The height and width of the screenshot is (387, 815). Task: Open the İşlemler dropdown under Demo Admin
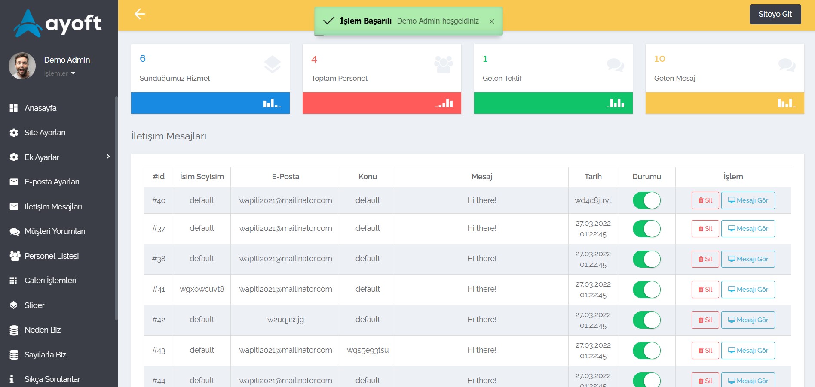click(59, 73)
